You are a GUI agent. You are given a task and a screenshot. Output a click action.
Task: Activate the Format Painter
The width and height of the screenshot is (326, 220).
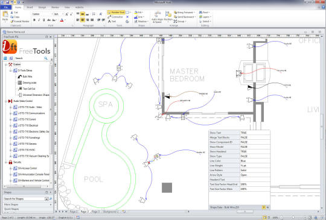pyautogui.click(x=20, y=21)
